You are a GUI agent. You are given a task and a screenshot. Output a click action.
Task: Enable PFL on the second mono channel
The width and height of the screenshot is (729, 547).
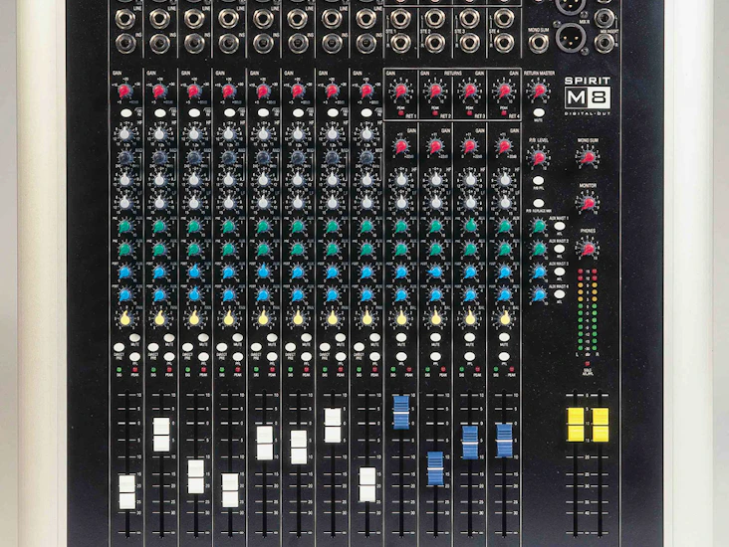tap(169, 357)
